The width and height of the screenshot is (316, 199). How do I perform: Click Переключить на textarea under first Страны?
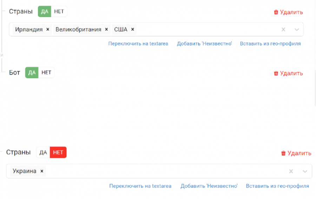point(138,44)
